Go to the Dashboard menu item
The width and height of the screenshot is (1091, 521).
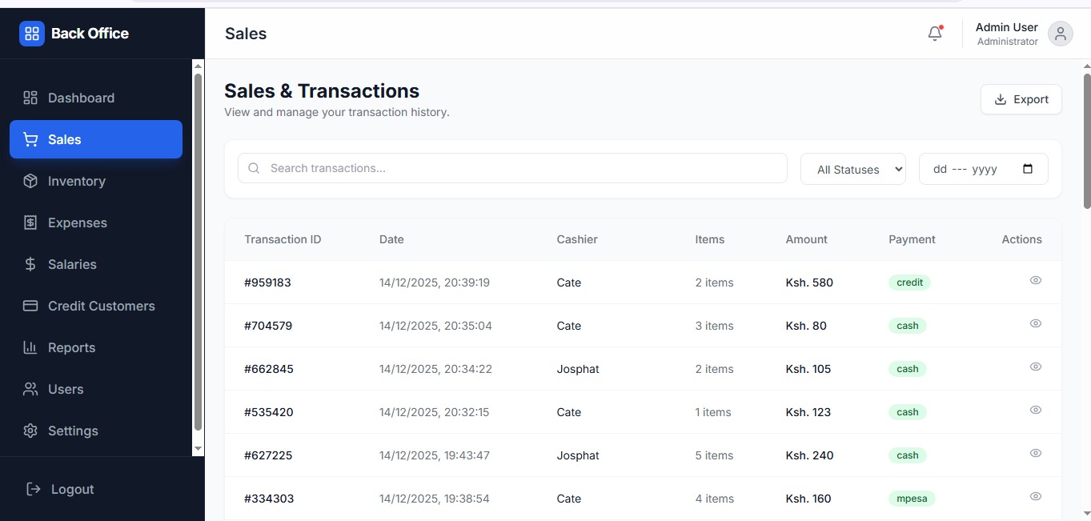click(81, 98)
